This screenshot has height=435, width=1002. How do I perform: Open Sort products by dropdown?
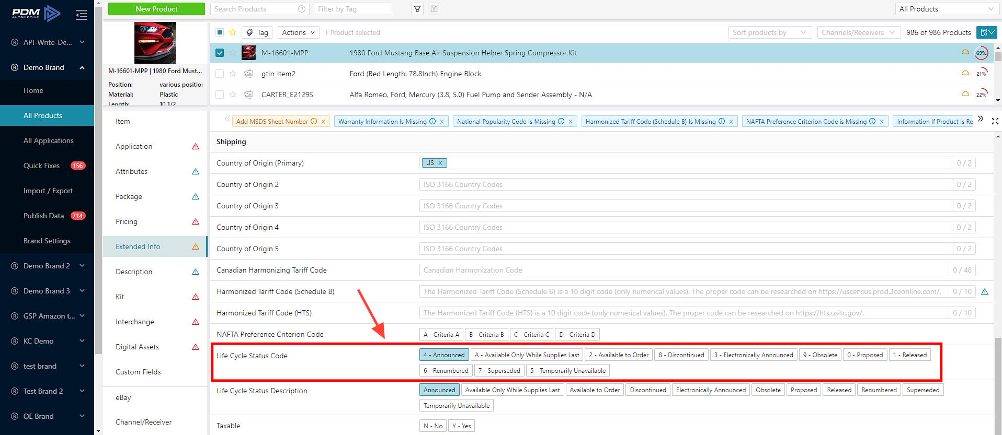point(770,32)
